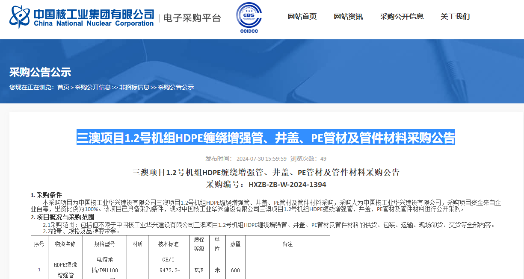This screenshot has height=279, width=524.
Task: Click the 技术标准 table column header
Action: tap(169, 244)
